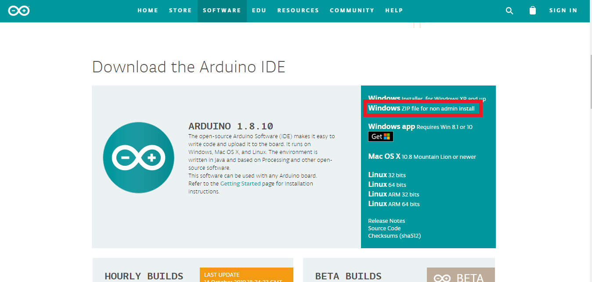Select the SOFTWARE menu item

[222, 11]
